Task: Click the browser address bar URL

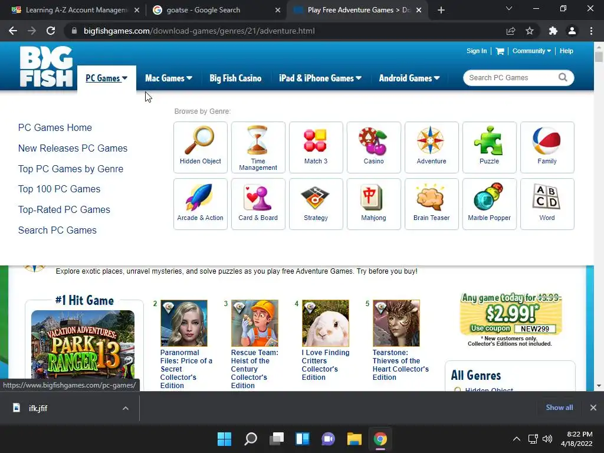Action: pyautogui.click(x=199, y=31)
